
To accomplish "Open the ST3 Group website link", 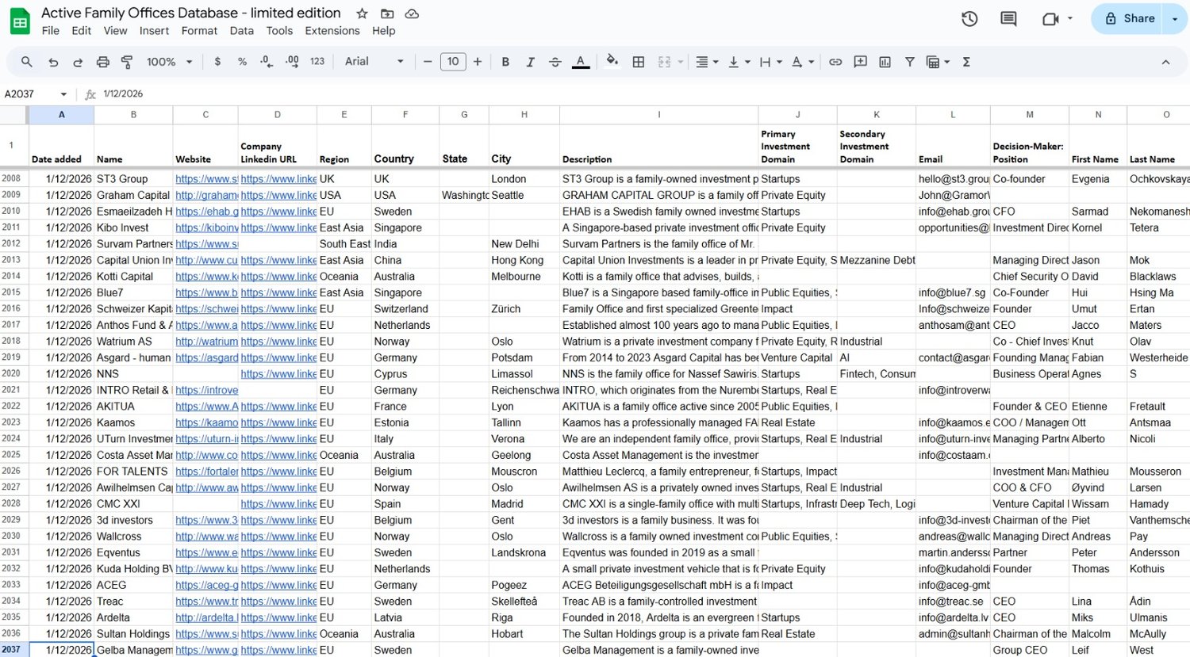I will (x=206, y=179).
